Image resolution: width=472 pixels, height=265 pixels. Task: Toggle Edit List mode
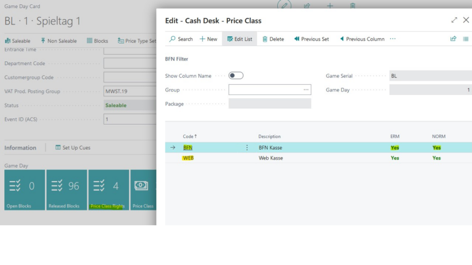[x=240, y=39]
